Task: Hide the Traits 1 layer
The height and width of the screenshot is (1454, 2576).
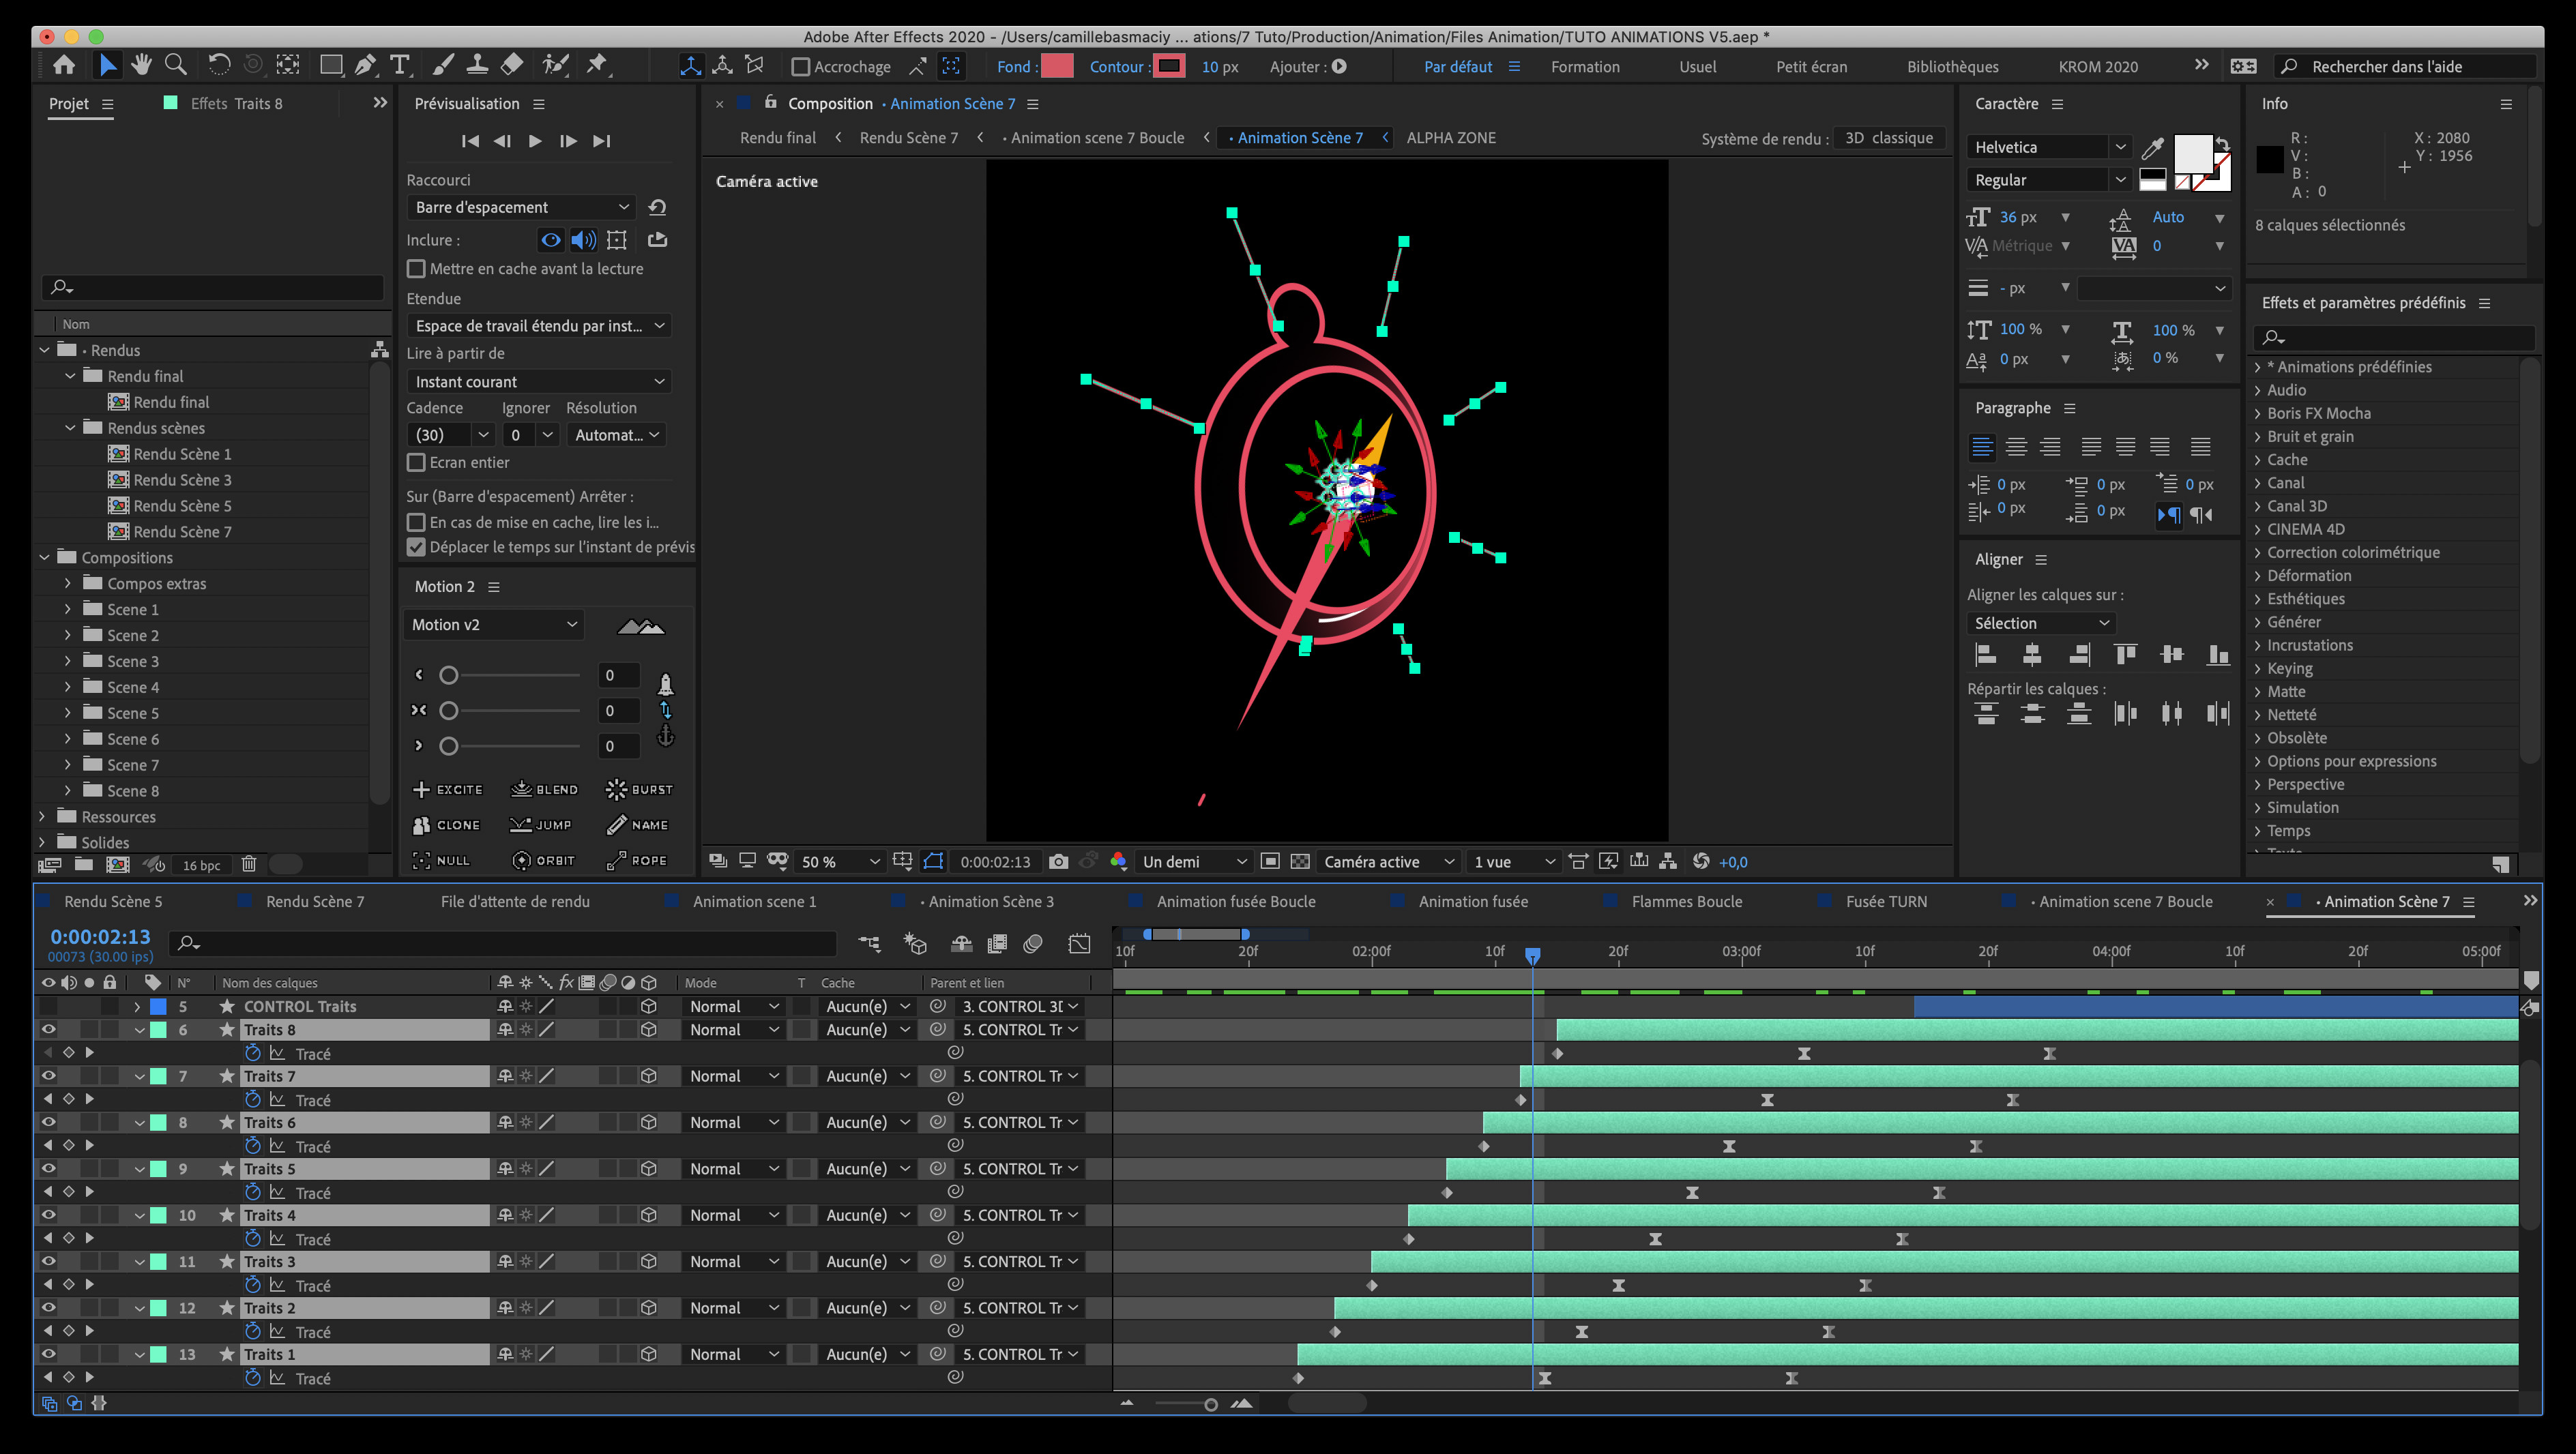Action: [48, 1353]
